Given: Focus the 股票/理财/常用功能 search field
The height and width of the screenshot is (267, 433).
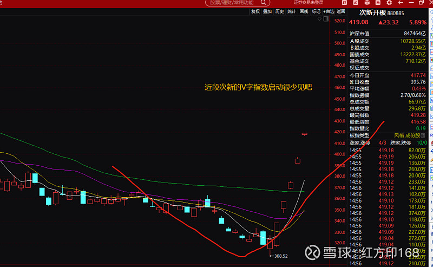Looking at the screenshot, I should tap(238, 3).
